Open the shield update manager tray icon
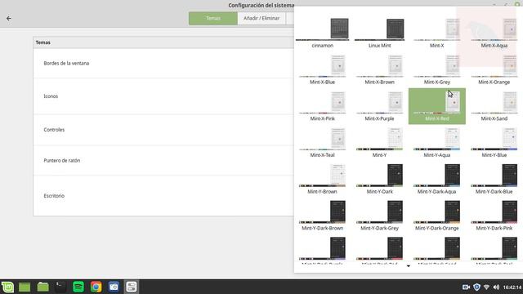Image resolution: width=523 pixels, height=294 pixels. coord(476,287)
